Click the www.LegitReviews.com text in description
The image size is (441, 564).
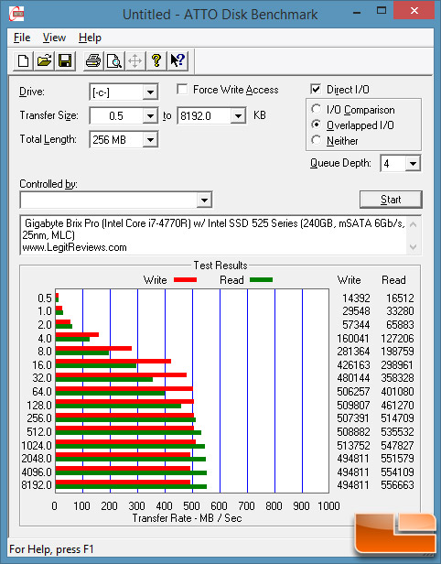pyautogui.click(x=74, y=247)
